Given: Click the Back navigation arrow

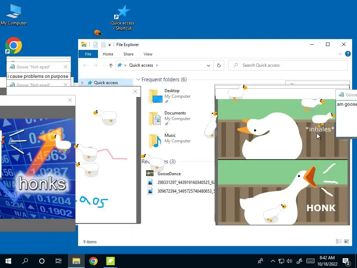Looking at the screenshot, I should (85, 65).
